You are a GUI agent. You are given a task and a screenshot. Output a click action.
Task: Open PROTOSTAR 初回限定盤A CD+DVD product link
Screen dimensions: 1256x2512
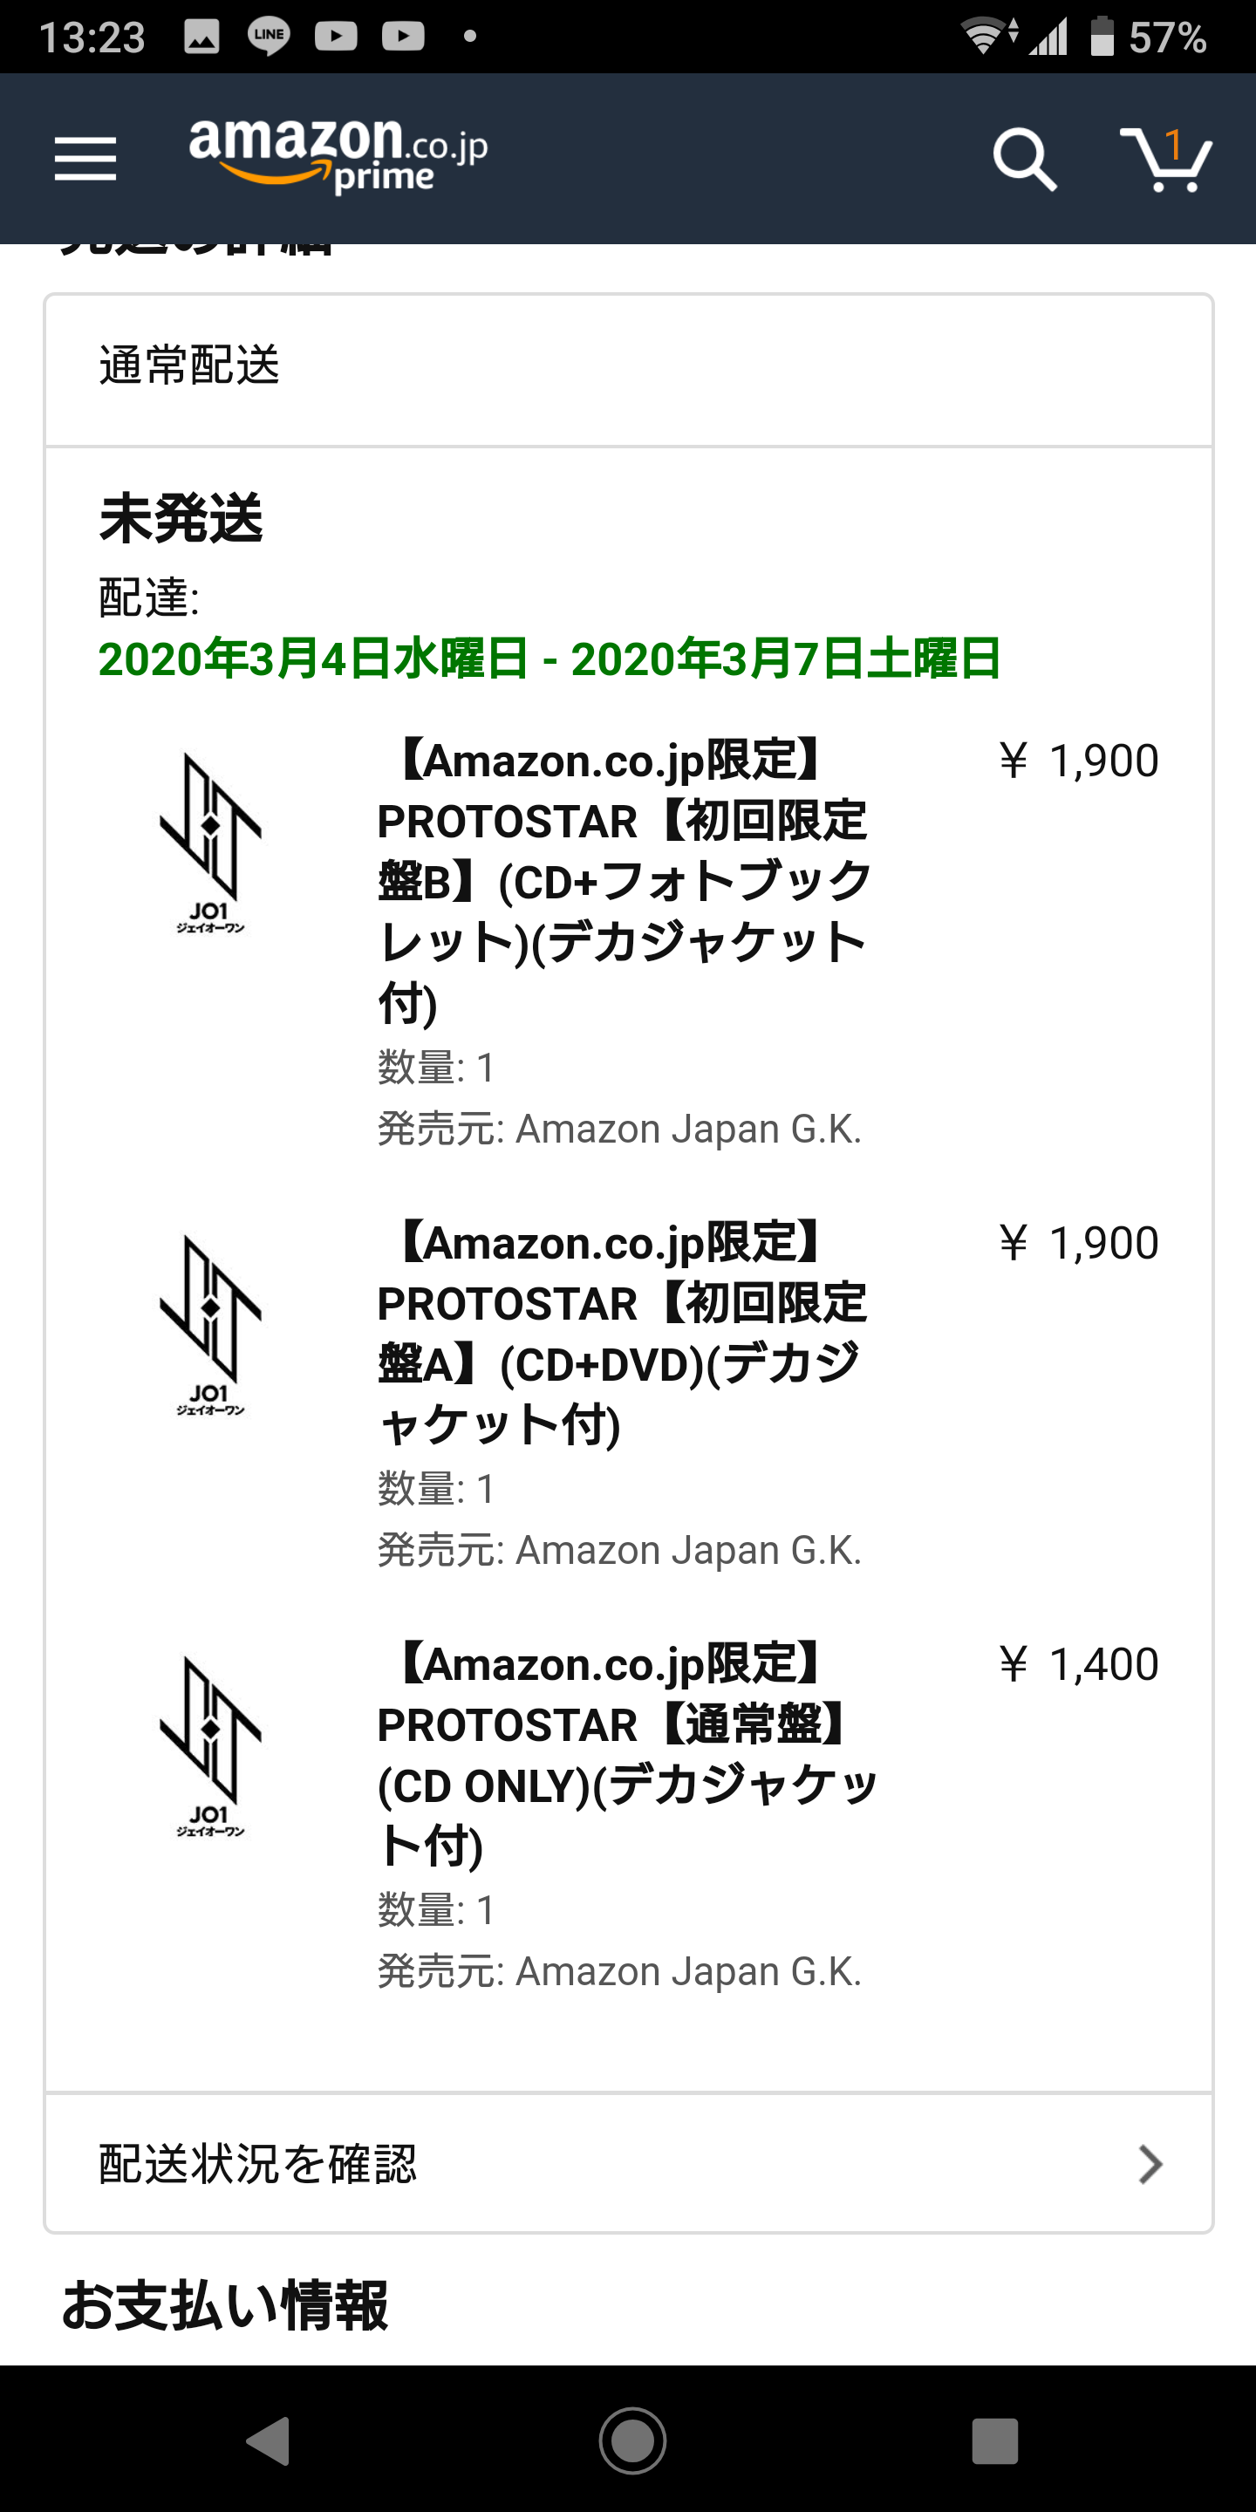click(x=622, y=1333)
